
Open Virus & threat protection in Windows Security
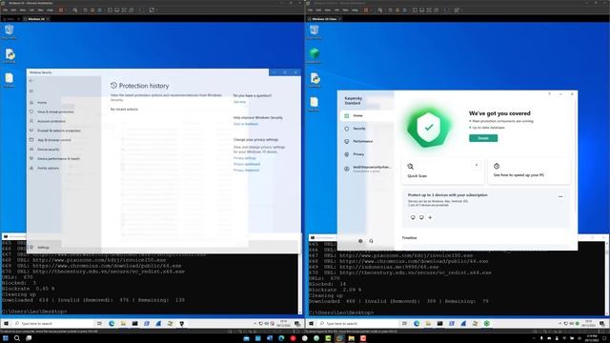coord(55,112)
